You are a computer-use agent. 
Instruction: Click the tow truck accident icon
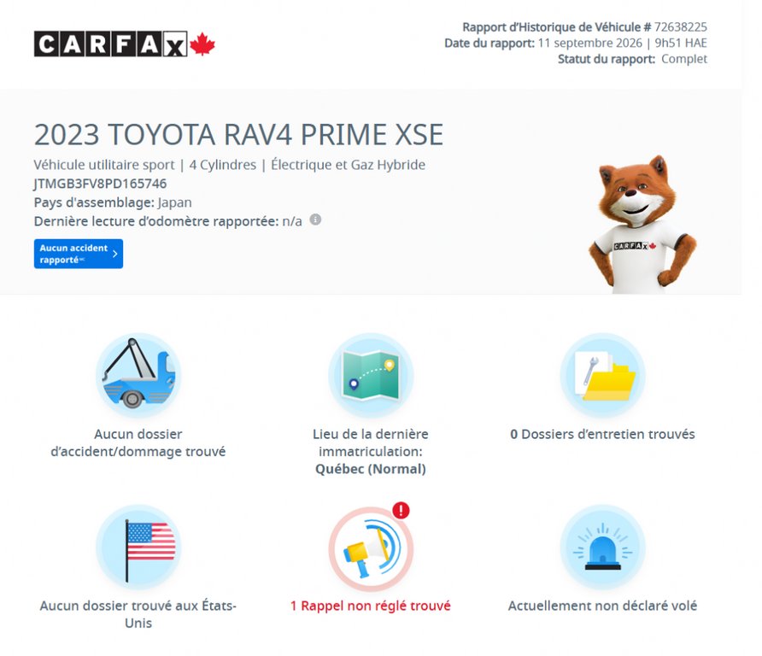138,375
